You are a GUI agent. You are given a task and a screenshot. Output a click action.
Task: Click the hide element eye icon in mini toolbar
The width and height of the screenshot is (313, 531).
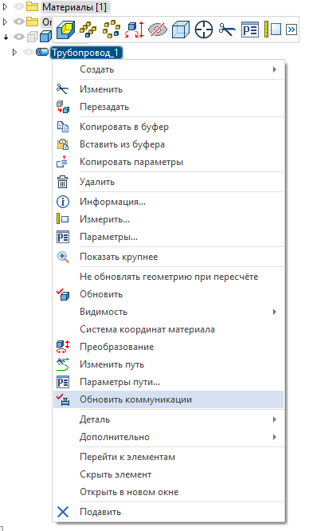coord(158,29)
